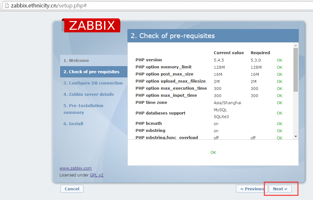Click the browser address bar URL
Viewport: 313px width, 200px height.
coord(49,6)
